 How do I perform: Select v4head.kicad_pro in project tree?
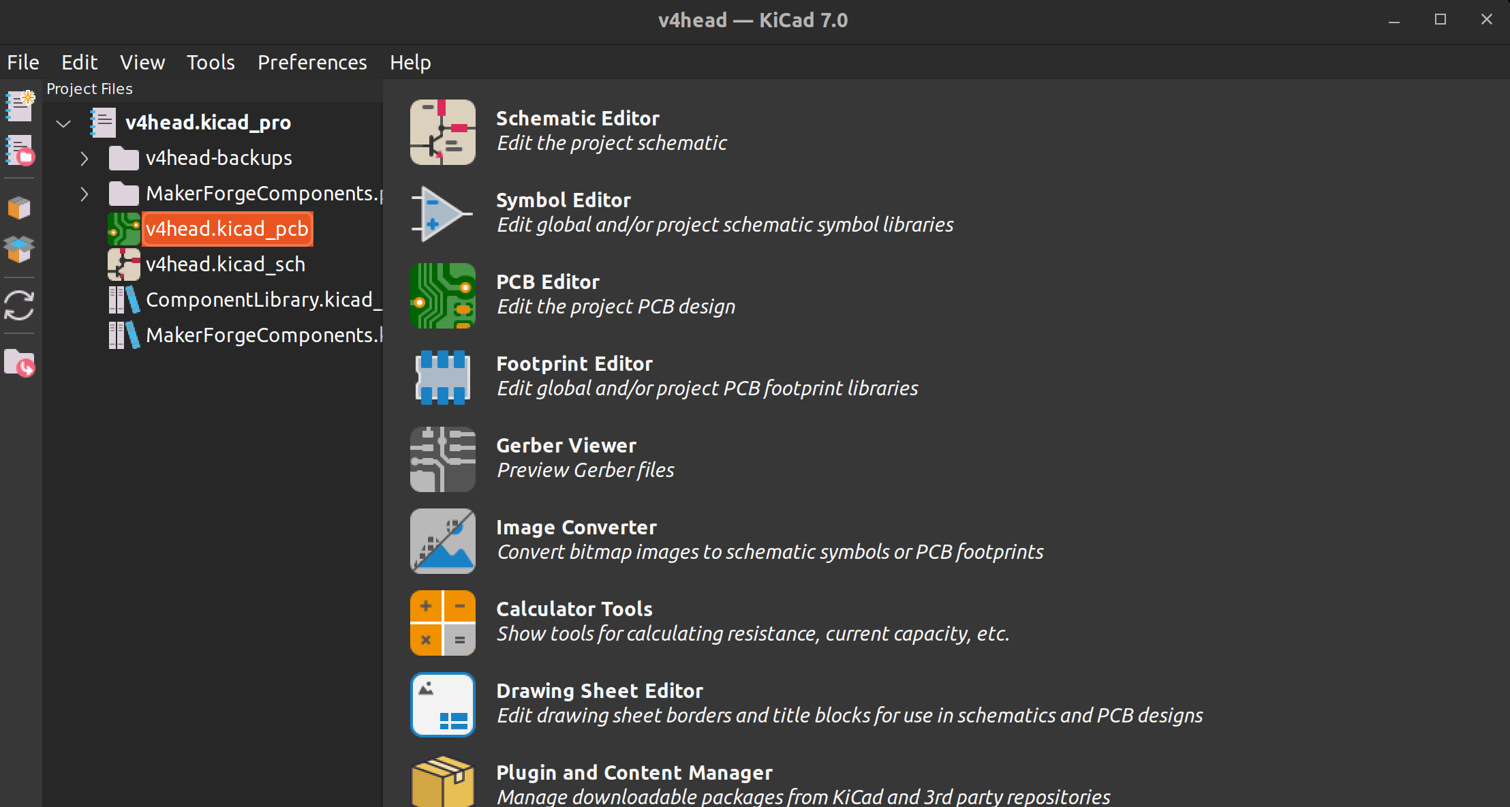(208, 123)
